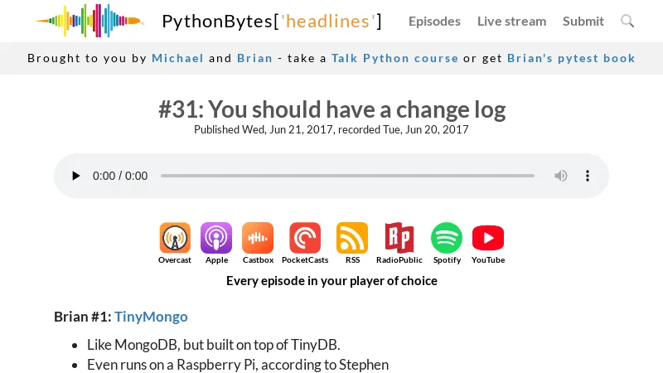Click the Python Bytes waveform logo
This screenshot has width=663, height=373.
90,21
